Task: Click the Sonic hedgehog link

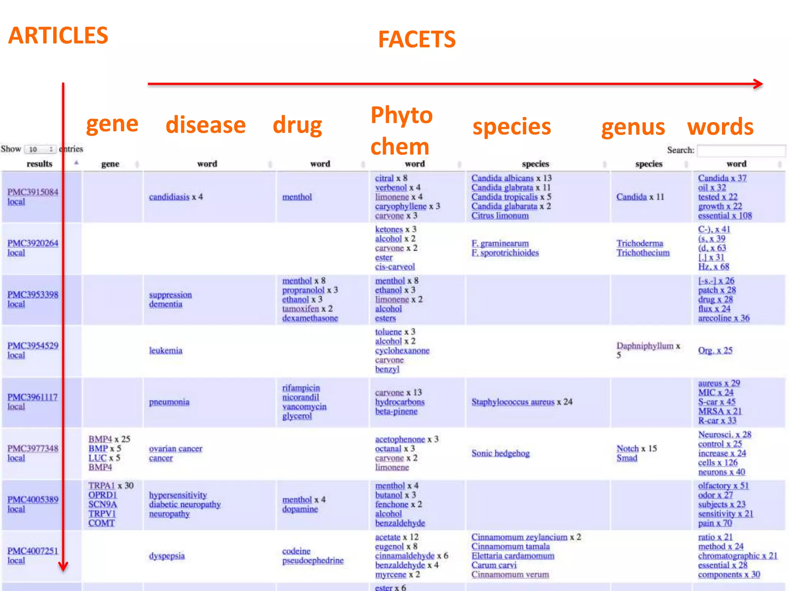Action: [x=500, y=453]
